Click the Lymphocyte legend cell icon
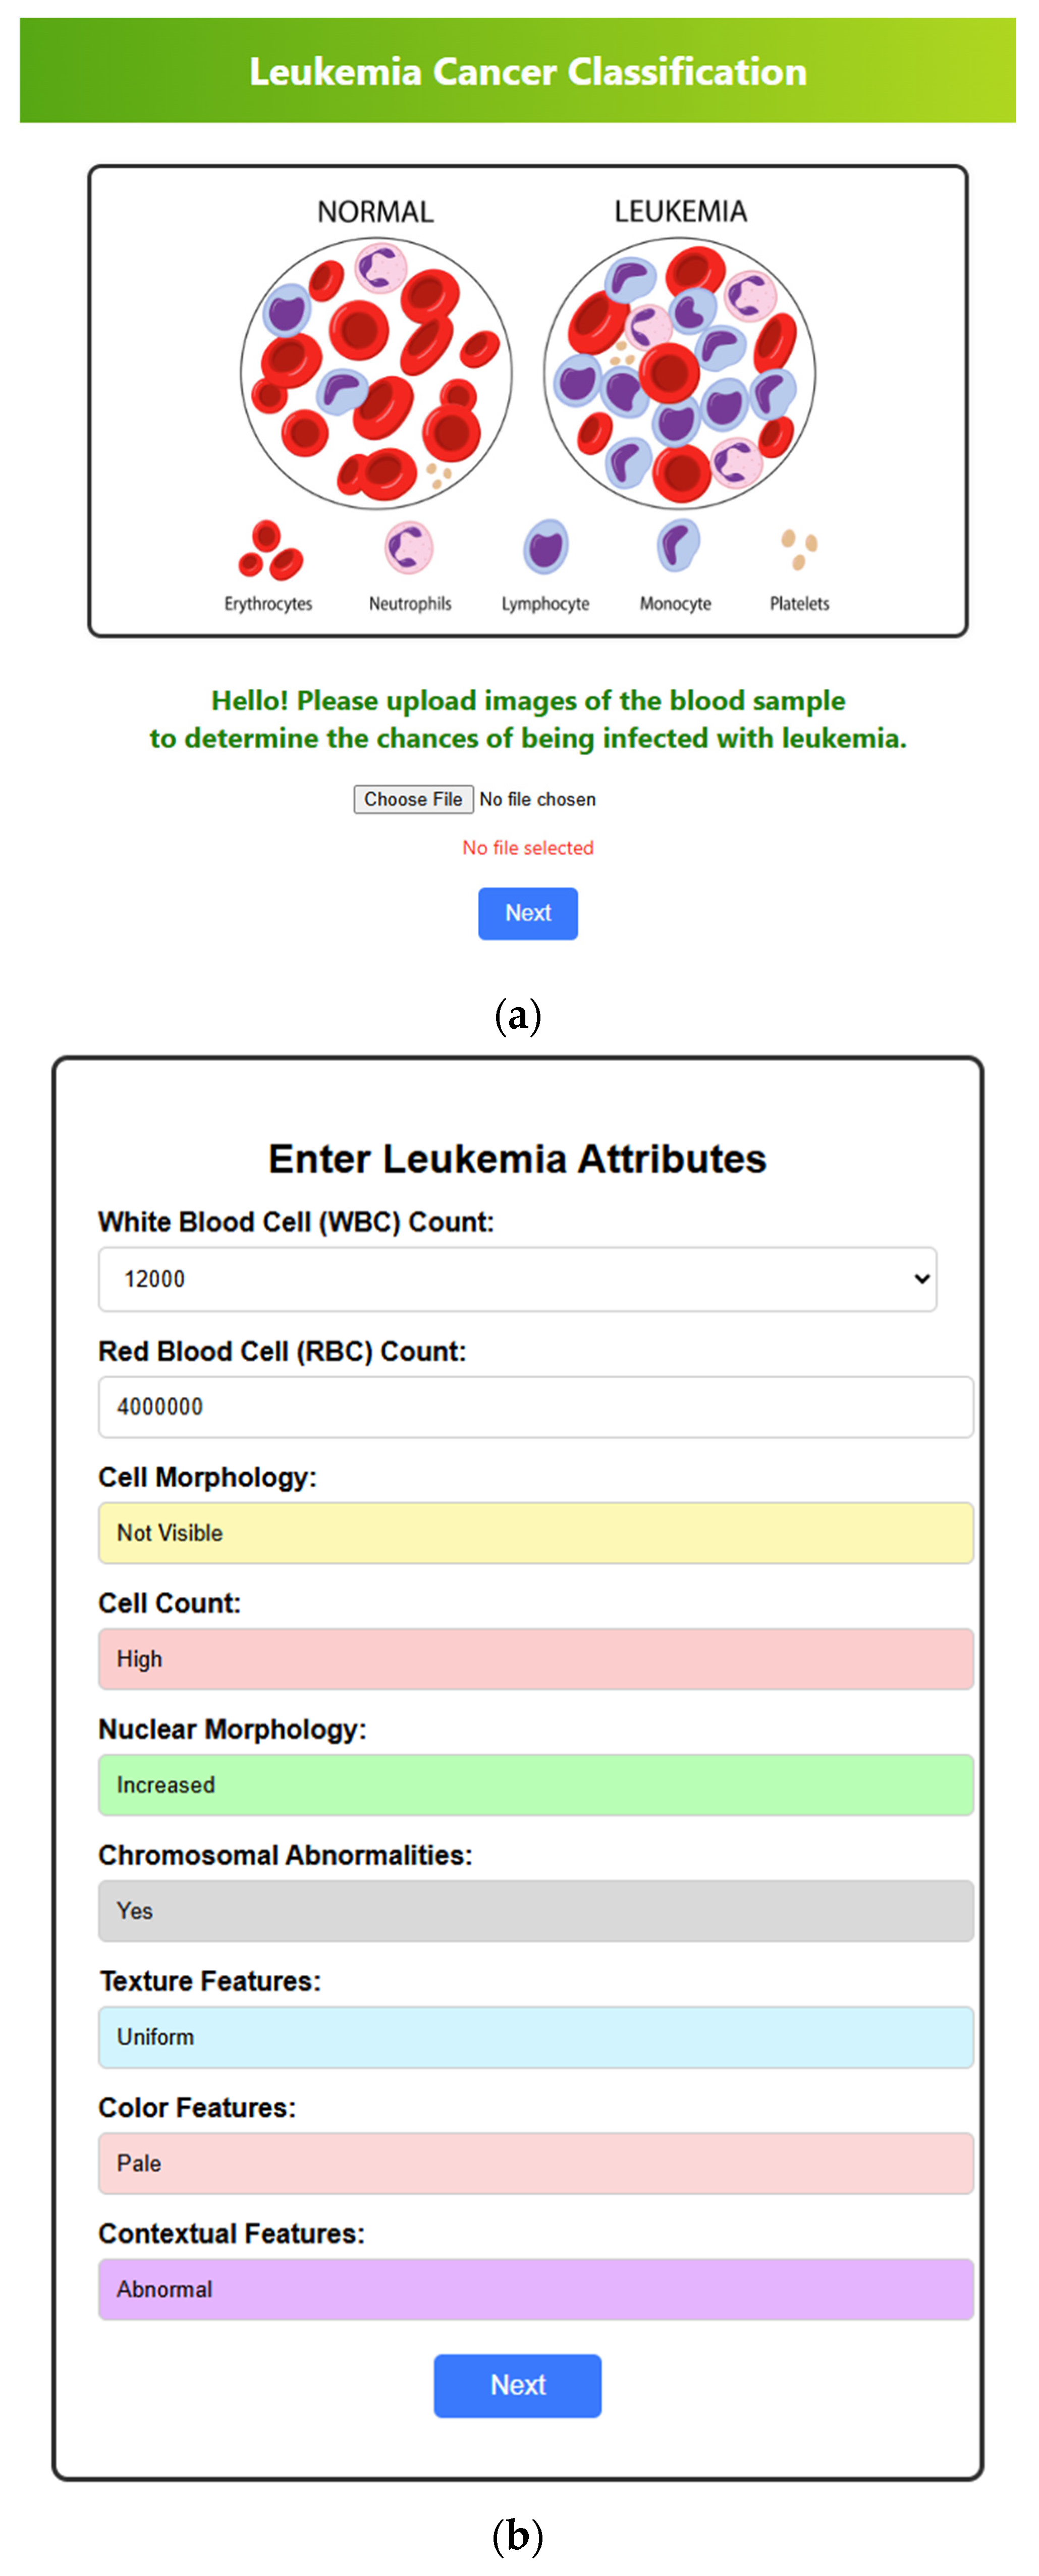The width and height of the screenshot is (1039, 2576). [x=545, y=547]
